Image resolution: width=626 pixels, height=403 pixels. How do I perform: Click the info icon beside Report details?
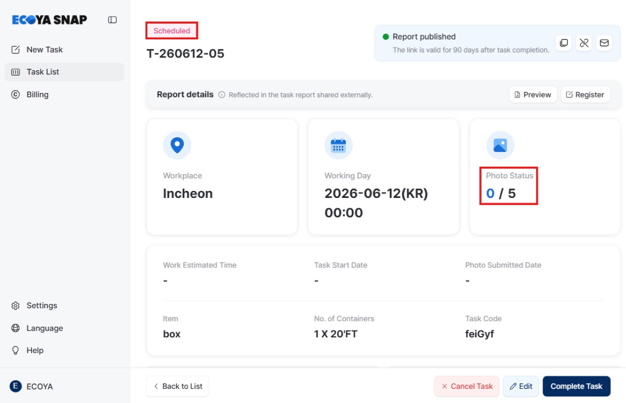coord(222,95)
